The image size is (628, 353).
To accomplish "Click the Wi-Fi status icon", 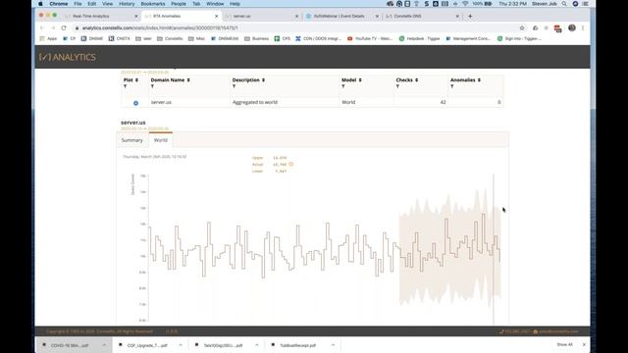I will (465, 4).
